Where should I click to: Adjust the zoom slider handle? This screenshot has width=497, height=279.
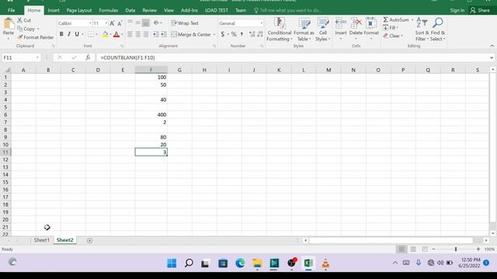pyautogui.click(x=456, y=250)
